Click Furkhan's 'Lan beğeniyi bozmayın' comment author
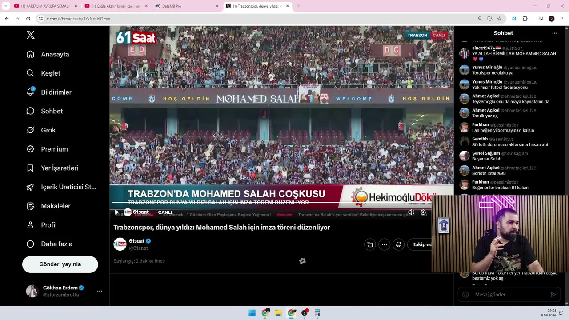This screenshot has width=569, height=320. point(481,125)
